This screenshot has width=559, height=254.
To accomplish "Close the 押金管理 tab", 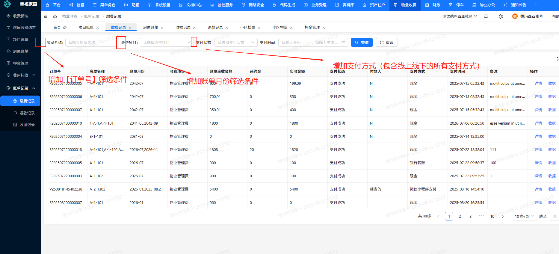I will pyautogui.click(x=324, y=28).
